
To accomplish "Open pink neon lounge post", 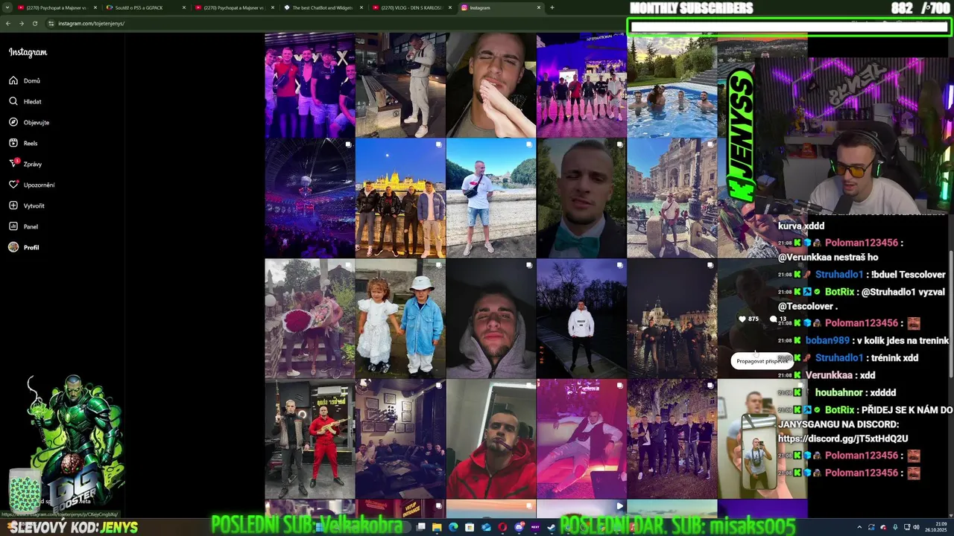I will (581, 439).
